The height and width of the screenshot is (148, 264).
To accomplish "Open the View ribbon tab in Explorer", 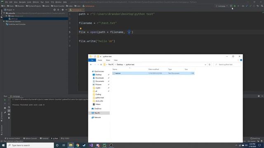I will coord(115,60).
